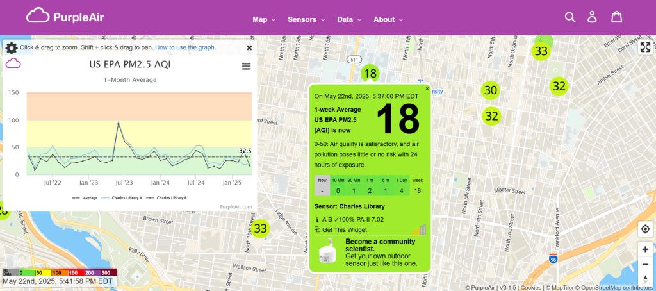Open the chart hamburger menu
The image size is (656, 291).
pos(247,66)
